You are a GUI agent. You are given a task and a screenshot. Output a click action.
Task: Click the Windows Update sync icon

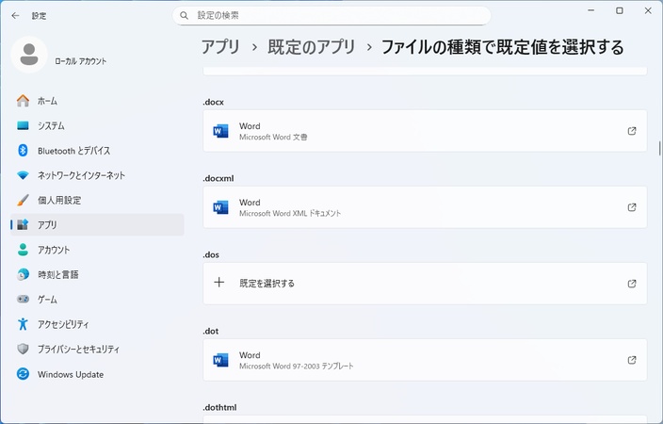coord(23,374)
